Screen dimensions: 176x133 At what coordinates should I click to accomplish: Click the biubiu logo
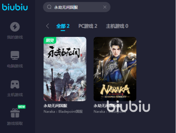click(15, 7)
